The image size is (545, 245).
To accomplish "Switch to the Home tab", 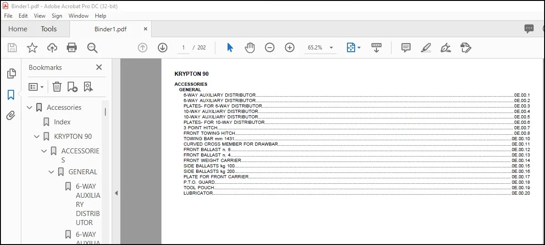I will [x=18, y=29].
